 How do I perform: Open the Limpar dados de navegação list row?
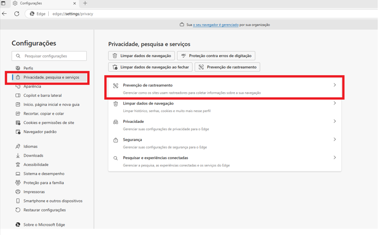[x=224, y=107]
